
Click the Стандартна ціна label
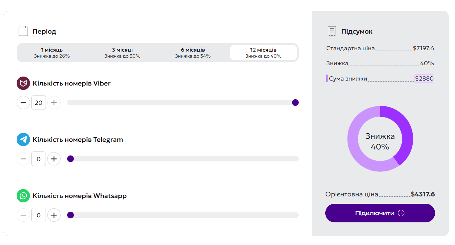(x=351, y=48)
